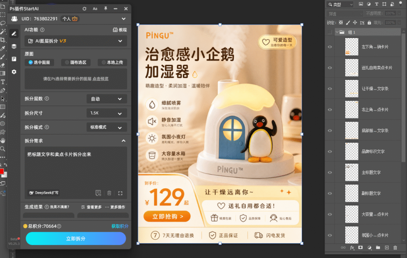This screenshot has height=258, width=407.
Task: Select the 本地上传 source option
Action: click(112, 62)
